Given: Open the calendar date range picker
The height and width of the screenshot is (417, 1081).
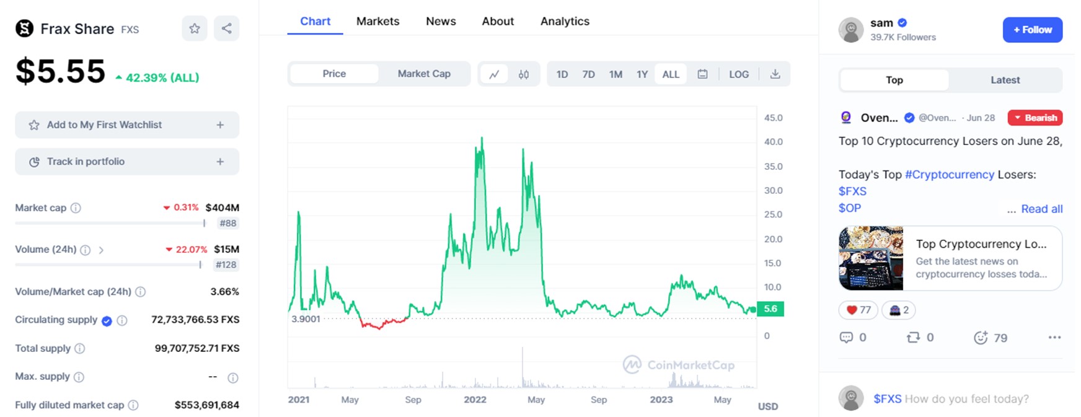Looking at the screenshot, I should coord(702,74).
